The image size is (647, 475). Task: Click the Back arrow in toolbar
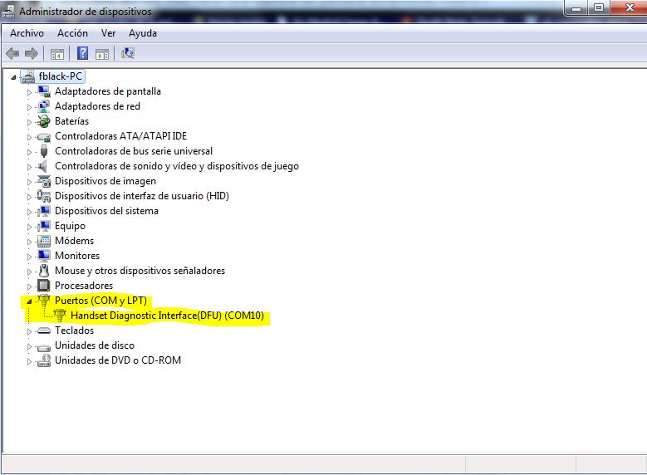[x=12, y=54]
